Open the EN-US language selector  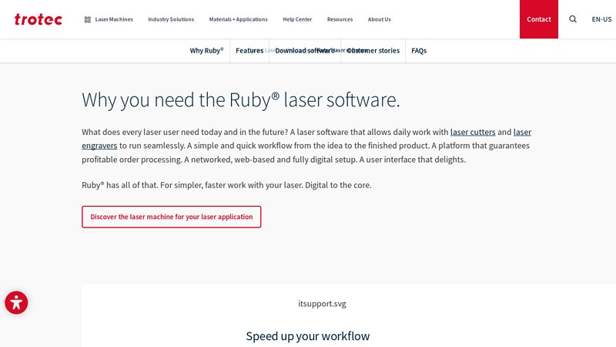pos(601,19)
